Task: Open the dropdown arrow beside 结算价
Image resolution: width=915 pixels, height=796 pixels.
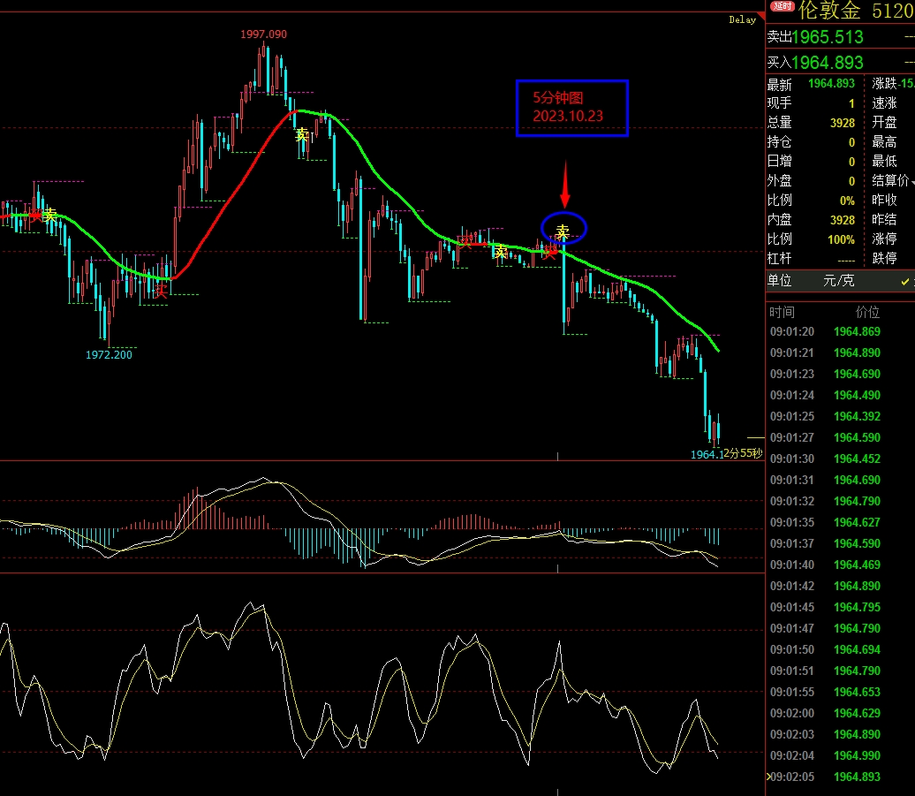Action: [x=912, y=183]
